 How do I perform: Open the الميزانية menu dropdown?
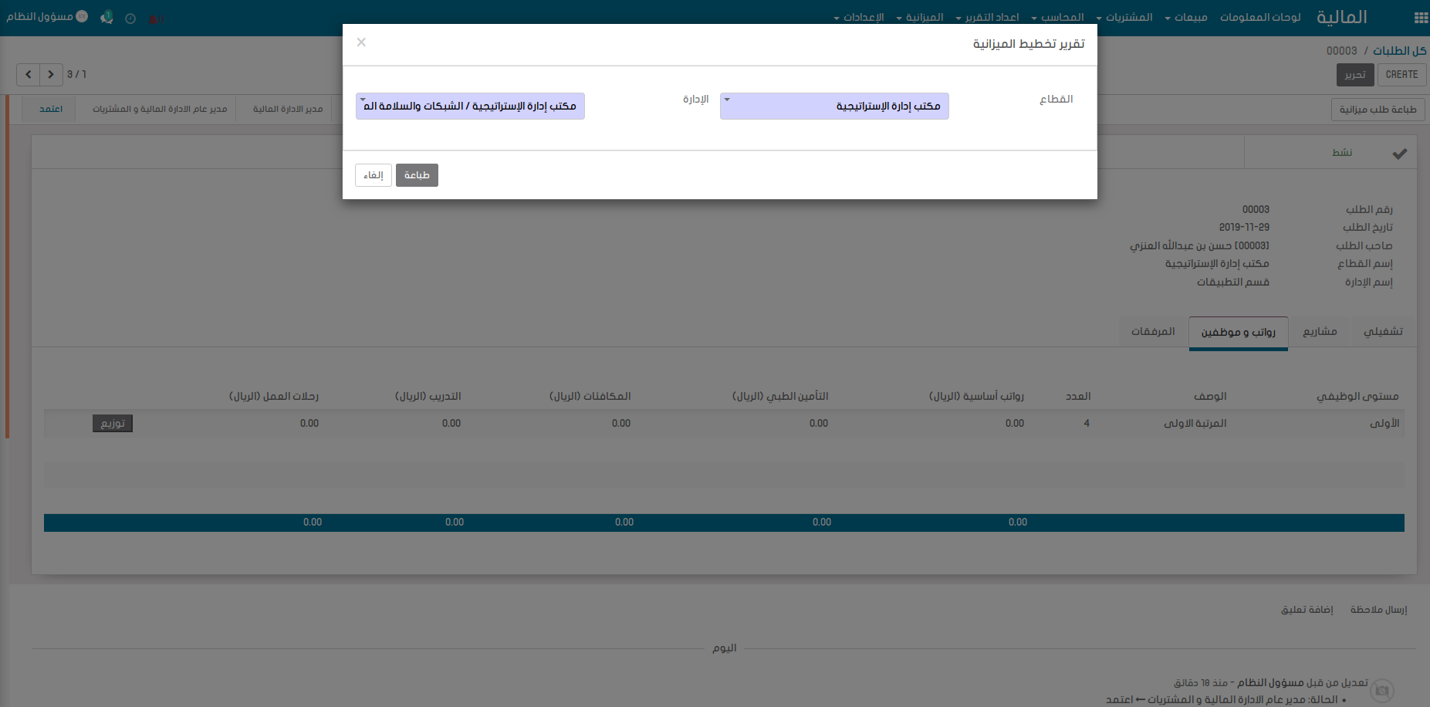coord(920,18)
